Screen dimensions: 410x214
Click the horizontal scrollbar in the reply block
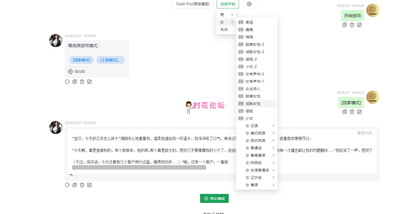click(x=139, y=168)
